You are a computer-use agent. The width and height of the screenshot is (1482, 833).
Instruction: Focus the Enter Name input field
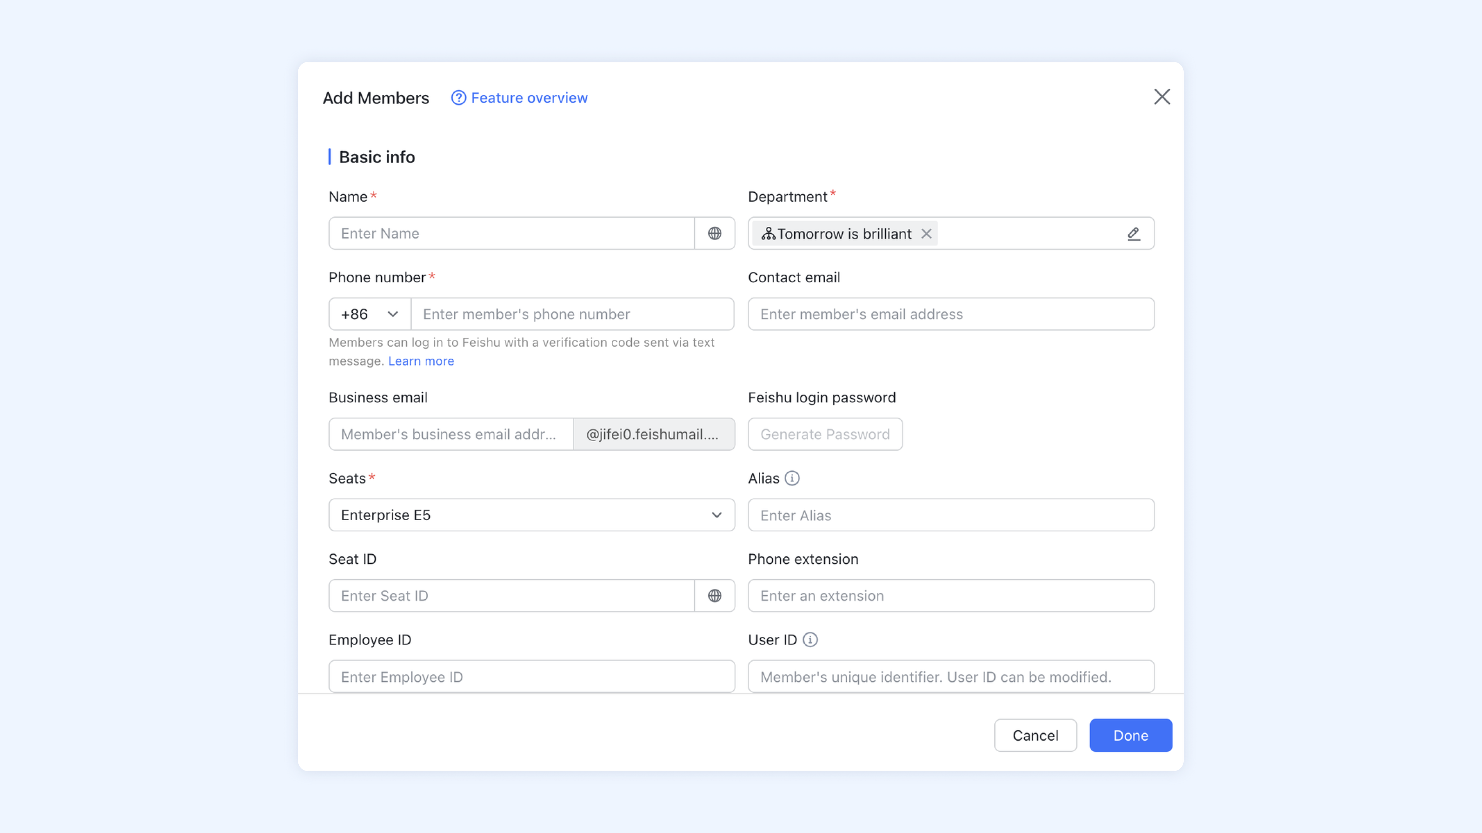[x=511, y=233]
